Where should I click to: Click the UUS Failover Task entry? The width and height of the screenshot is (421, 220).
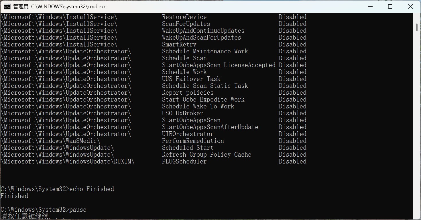(191, 79)
